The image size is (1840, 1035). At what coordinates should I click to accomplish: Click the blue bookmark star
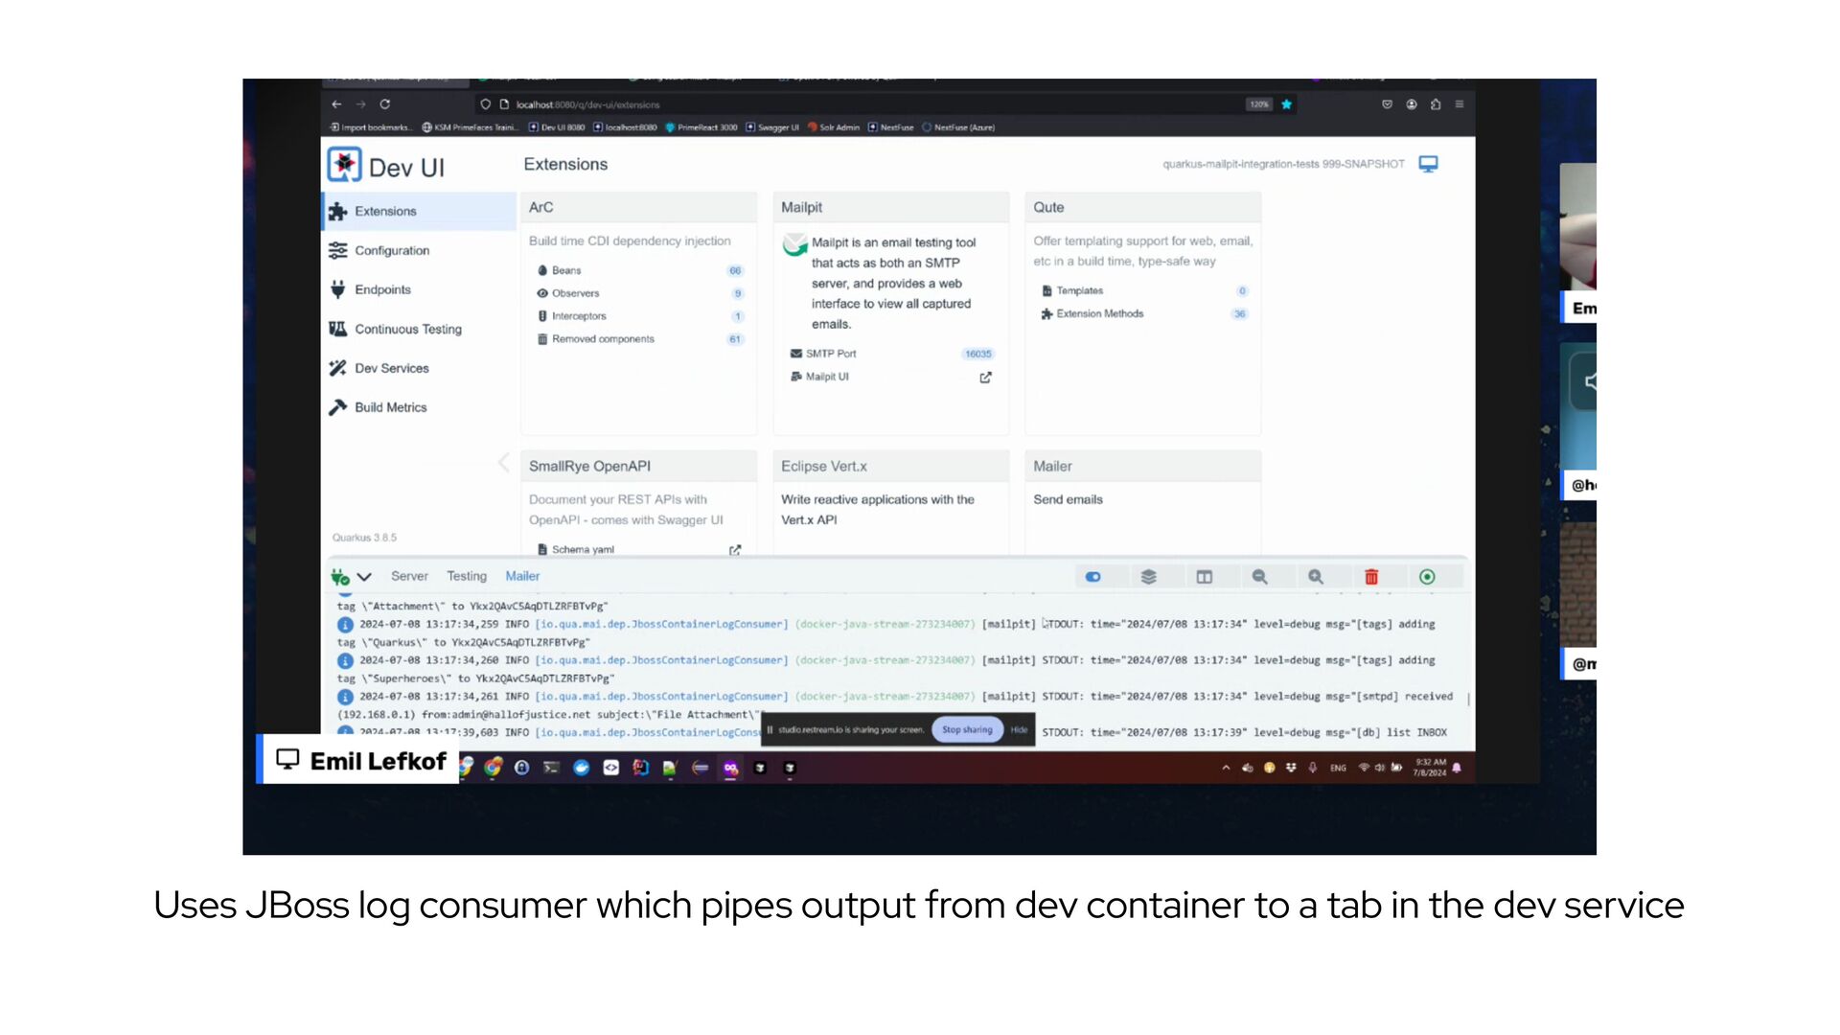pos(1286,104)
